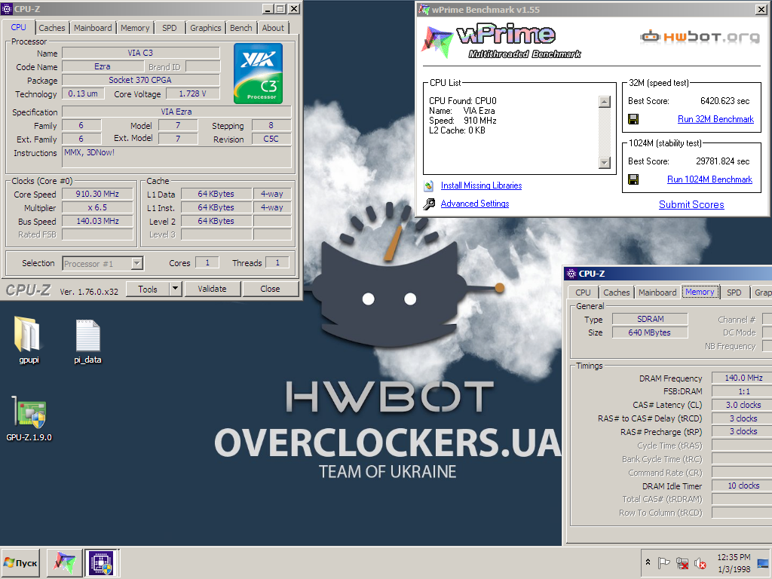
Task: Click Submit Scores link
Action: pyautogui.click(x=691, y=205)
